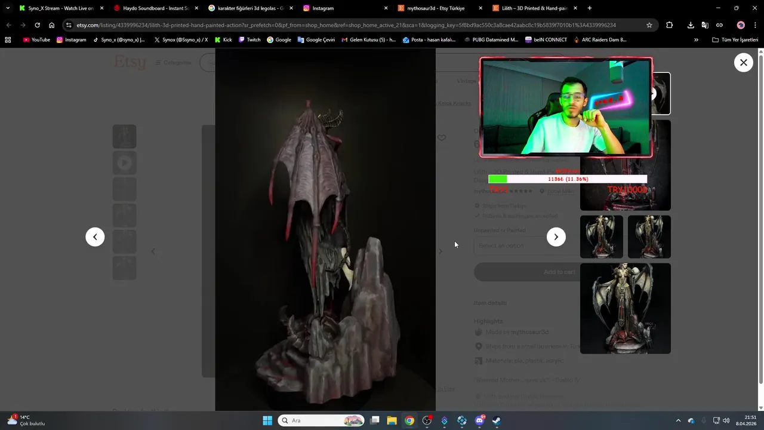Open the Discord taskbar icon
The width and height of the screenshot is (764, 430).
pyautogui.click(x=479, y=420)
